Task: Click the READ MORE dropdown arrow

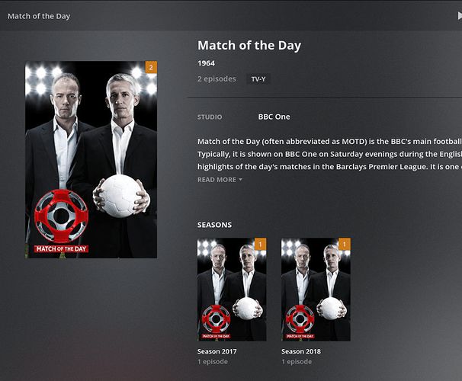Action: pyautogui.click(x=240, y=180)
